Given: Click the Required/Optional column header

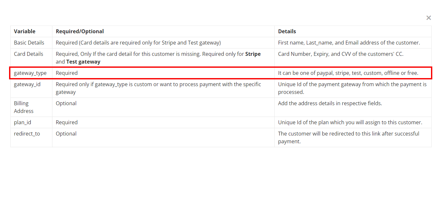Looking at the screenshot, I should coord(80,31).
